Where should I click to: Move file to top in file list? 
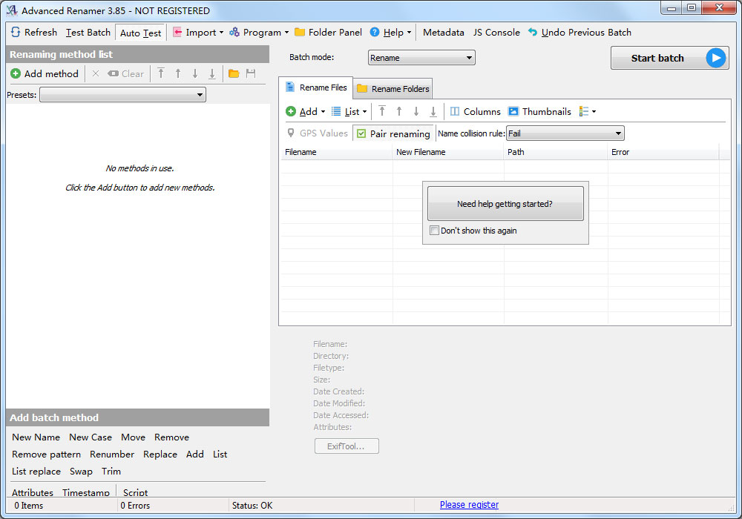pos(382,111)
